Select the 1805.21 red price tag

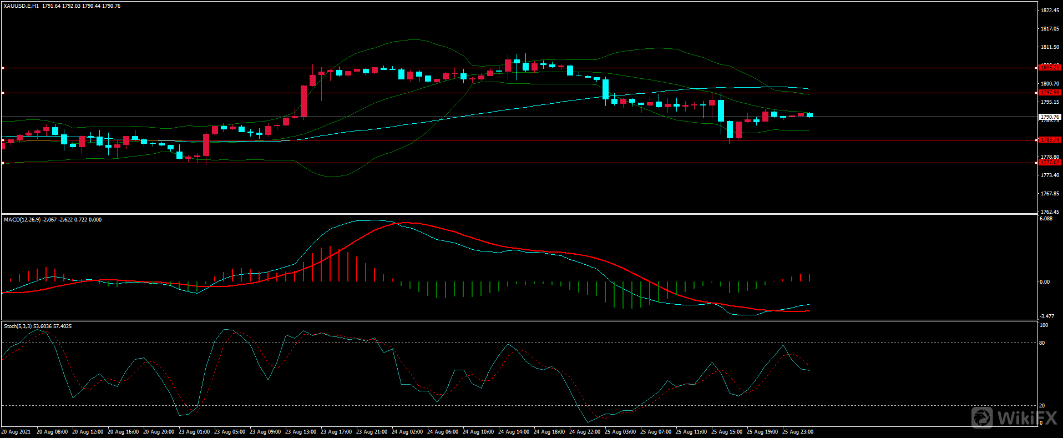click(1049, 68)
